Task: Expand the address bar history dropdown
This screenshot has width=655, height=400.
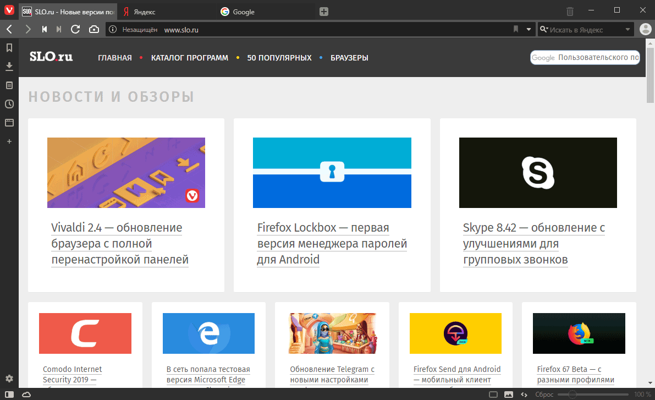Action: pos(529,29)
